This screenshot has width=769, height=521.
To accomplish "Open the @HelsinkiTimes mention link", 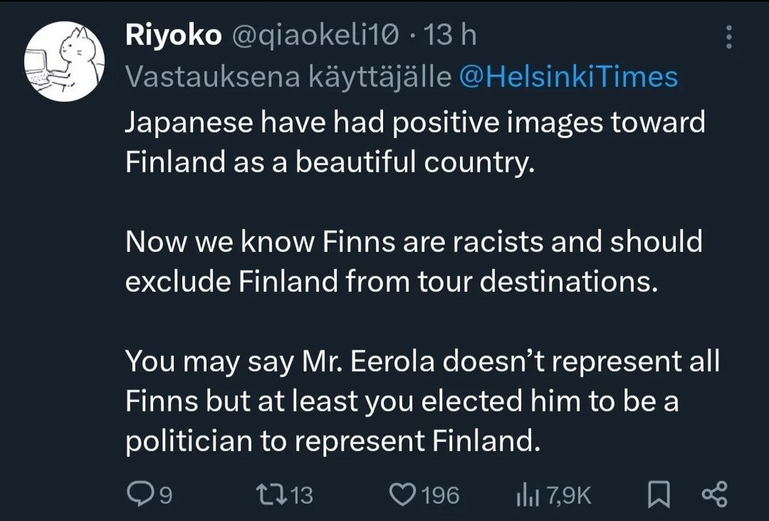I will click(568, 76).
